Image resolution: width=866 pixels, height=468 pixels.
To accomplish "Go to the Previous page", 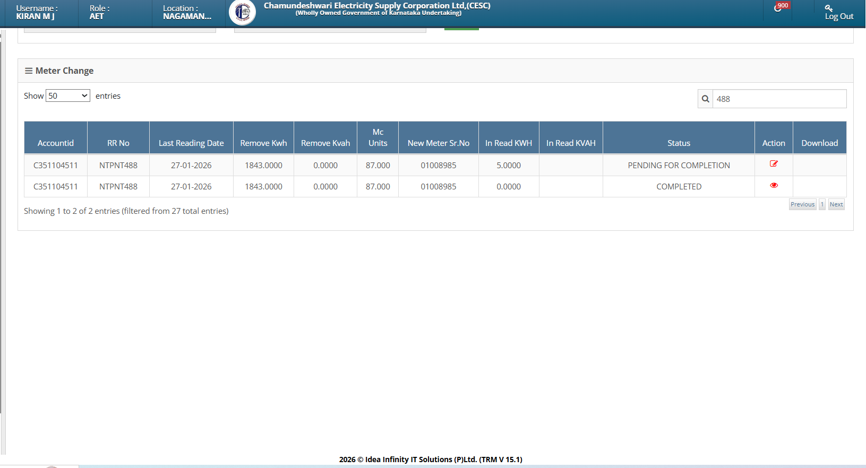I will [802, 204].
